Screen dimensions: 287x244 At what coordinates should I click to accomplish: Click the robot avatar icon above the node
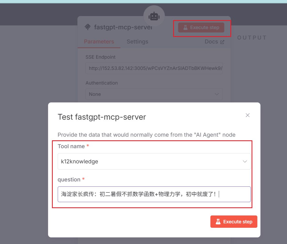[154, 16]
